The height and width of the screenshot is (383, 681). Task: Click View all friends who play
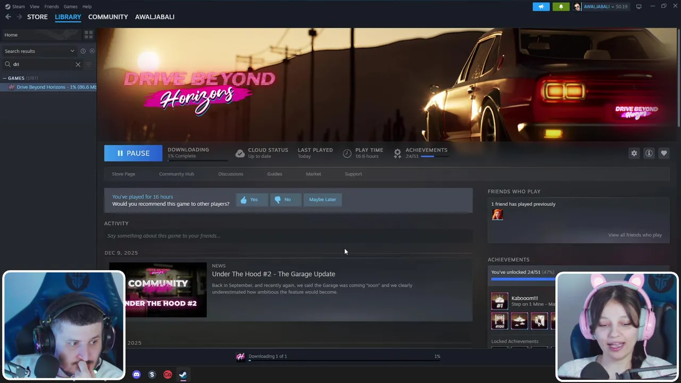(x=635, y=235)
